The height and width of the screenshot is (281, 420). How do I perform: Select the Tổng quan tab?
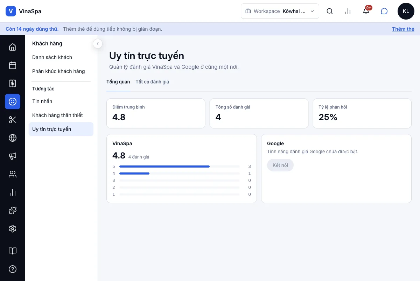point(118,82)
